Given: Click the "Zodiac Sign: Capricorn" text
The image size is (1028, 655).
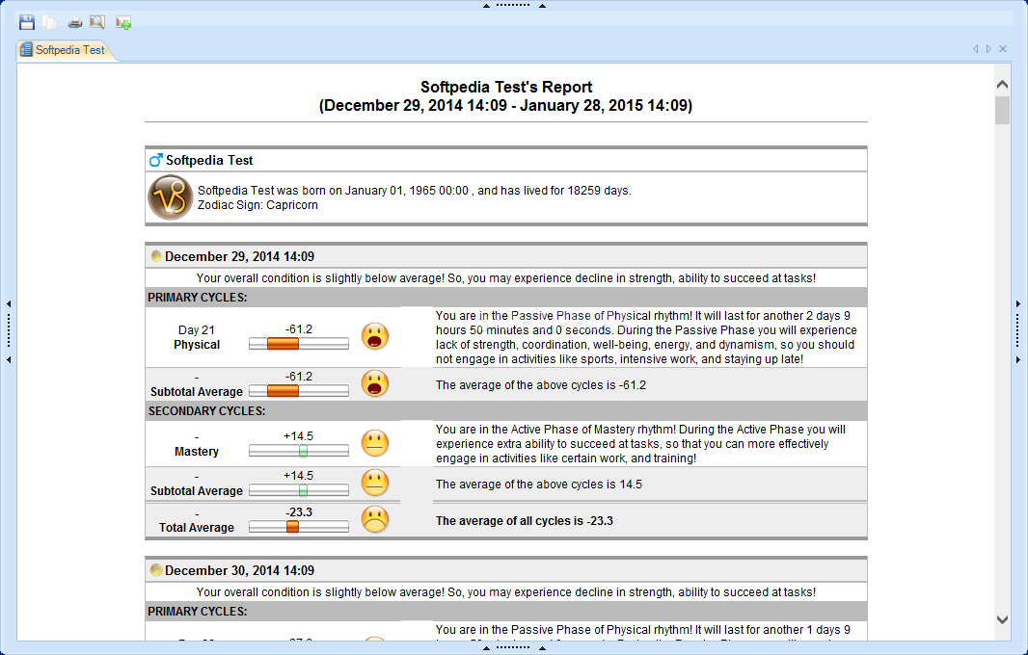Looking at the screenshot, I should [257, 205].
